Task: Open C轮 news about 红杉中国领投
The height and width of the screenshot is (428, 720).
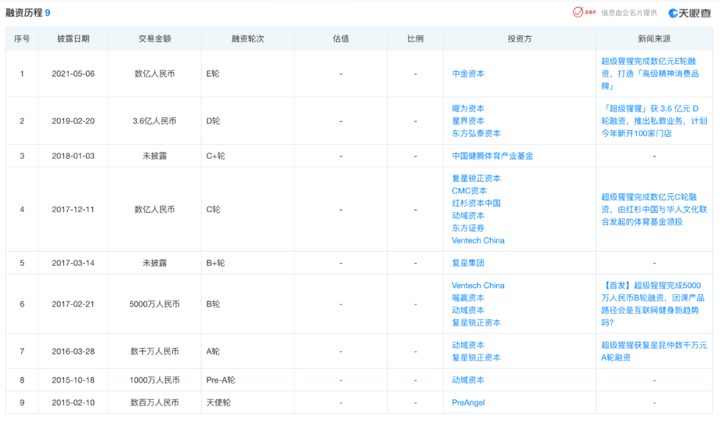Action: [654, 209]
